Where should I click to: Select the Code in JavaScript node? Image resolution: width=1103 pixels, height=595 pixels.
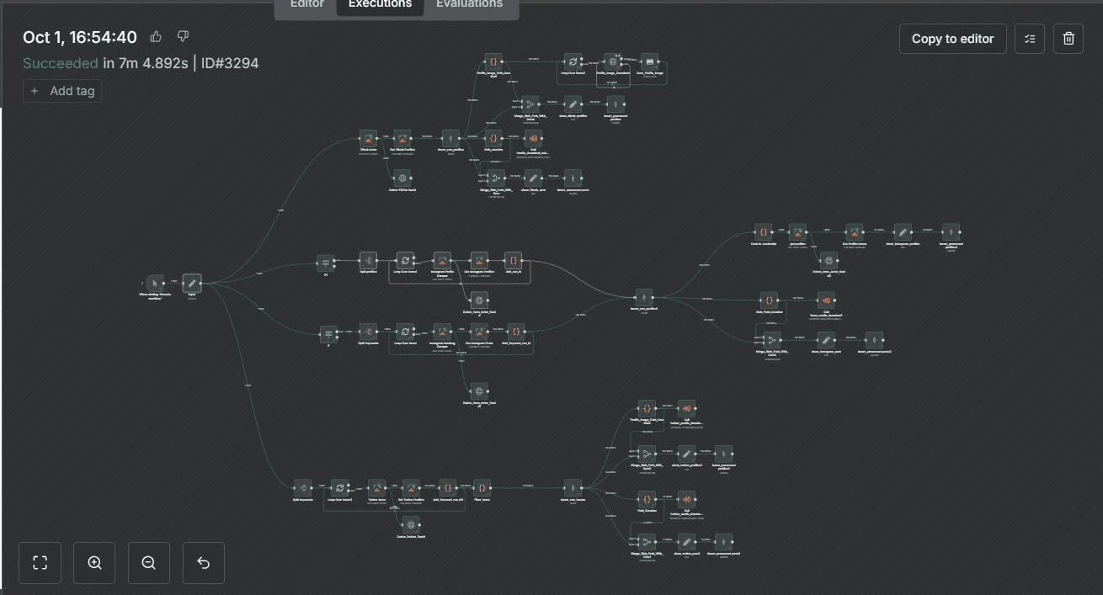(762, 231)
